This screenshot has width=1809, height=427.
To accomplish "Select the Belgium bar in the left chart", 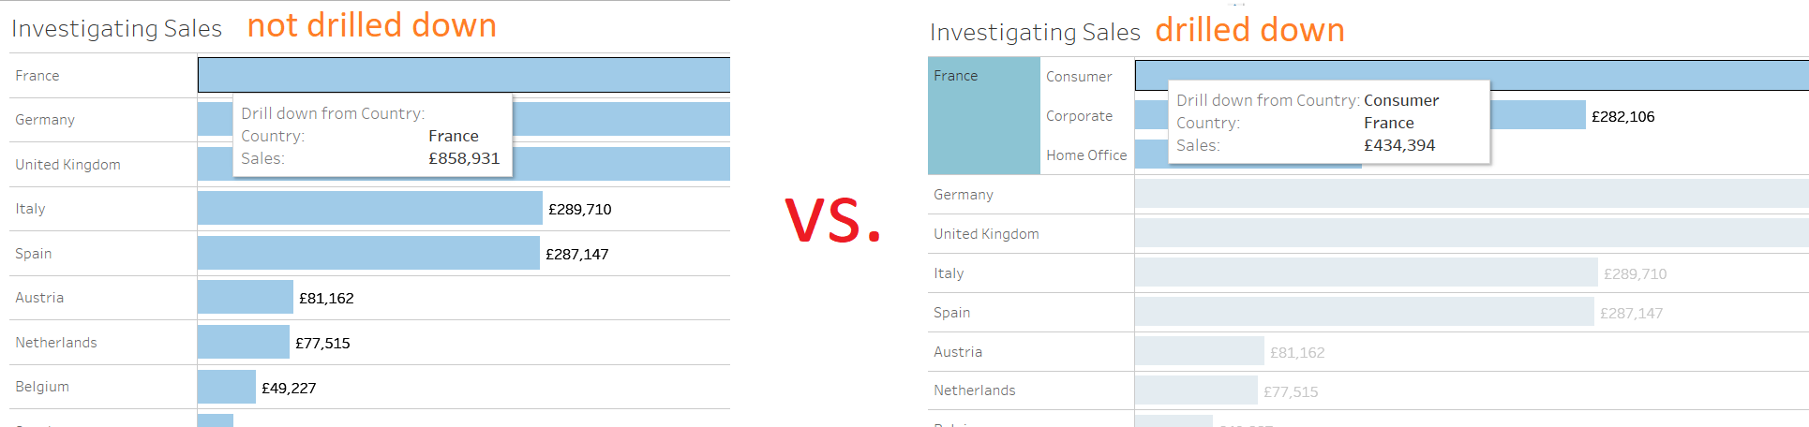I will point(226,386).
